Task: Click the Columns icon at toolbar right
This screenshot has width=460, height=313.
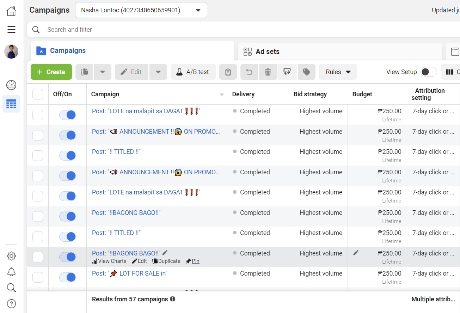Action: 450,72
